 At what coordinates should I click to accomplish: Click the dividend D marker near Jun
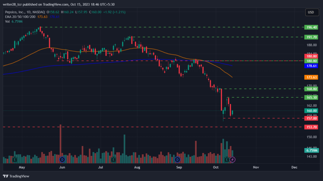click(62, 160)
